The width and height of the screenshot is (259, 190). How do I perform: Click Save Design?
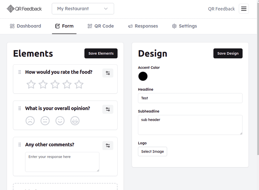point(228,53)
